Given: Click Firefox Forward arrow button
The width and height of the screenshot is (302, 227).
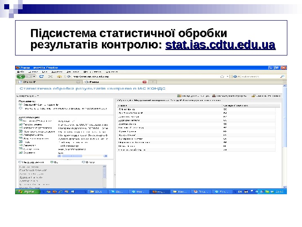Looking at the screenshot, I should (29, 77).
